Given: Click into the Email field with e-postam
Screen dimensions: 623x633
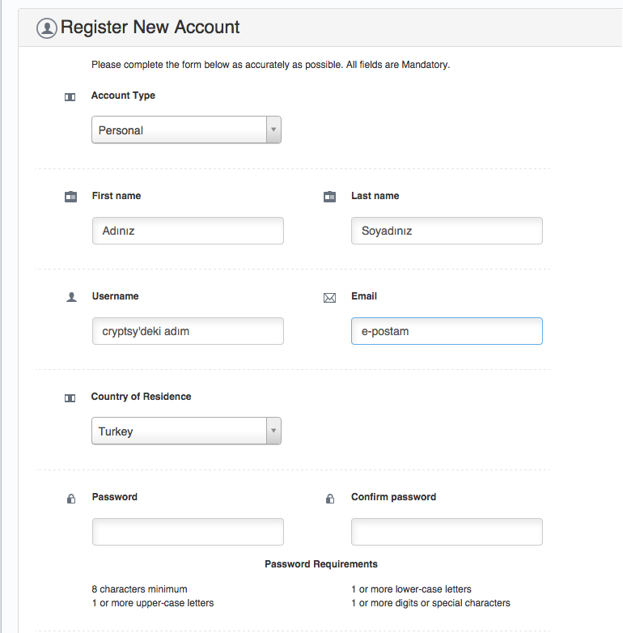Looking at the screenshot, I should click(x=447, y=331).
